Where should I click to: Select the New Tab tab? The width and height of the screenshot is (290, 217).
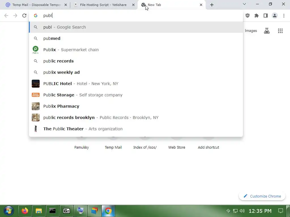coord(171,5)
